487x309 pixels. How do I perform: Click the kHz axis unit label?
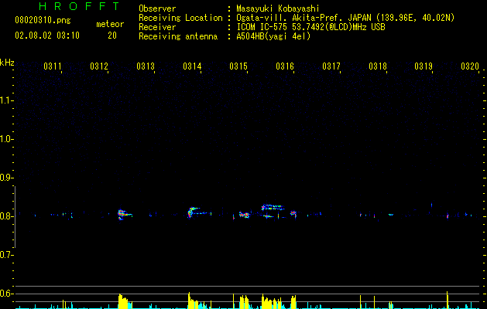coord(7,63)
